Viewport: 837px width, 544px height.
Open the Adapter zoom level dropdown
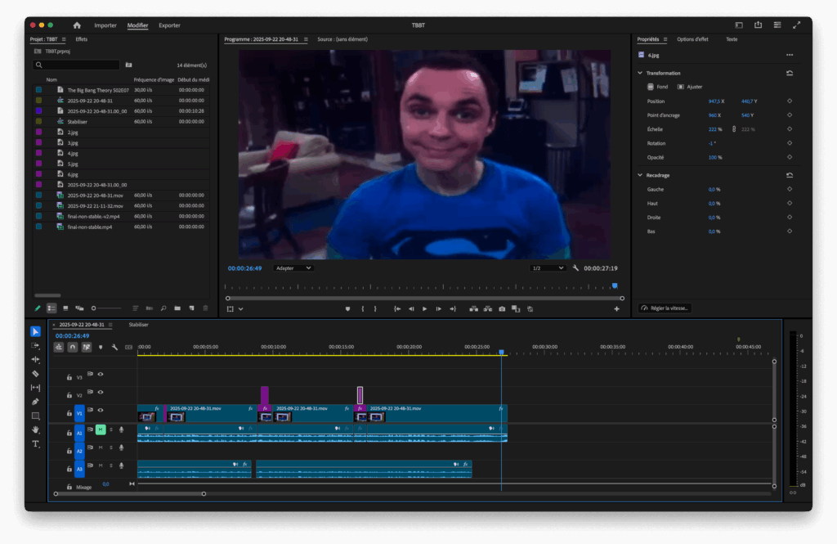[x=293, y=268]
